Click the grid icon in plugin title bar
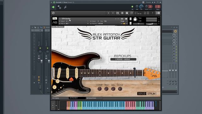 click(x=143, y=2)
